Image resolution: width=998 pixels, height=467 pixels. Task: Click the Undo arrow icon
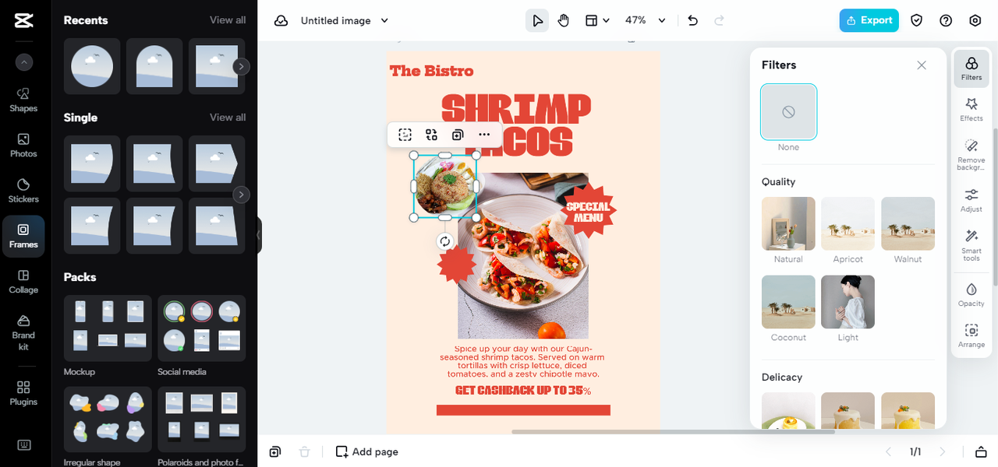[x=693, y=20]
